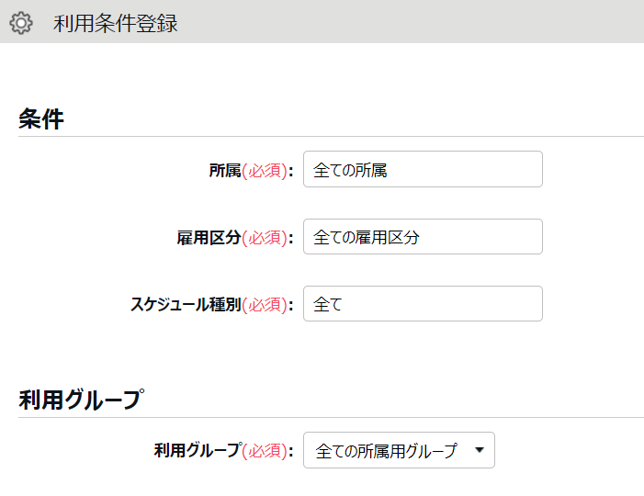This screenshot has width=644, height=496.
Task: Click the スケジュール種別 field label
Action: pyautogui.click(x=186, y=305)
